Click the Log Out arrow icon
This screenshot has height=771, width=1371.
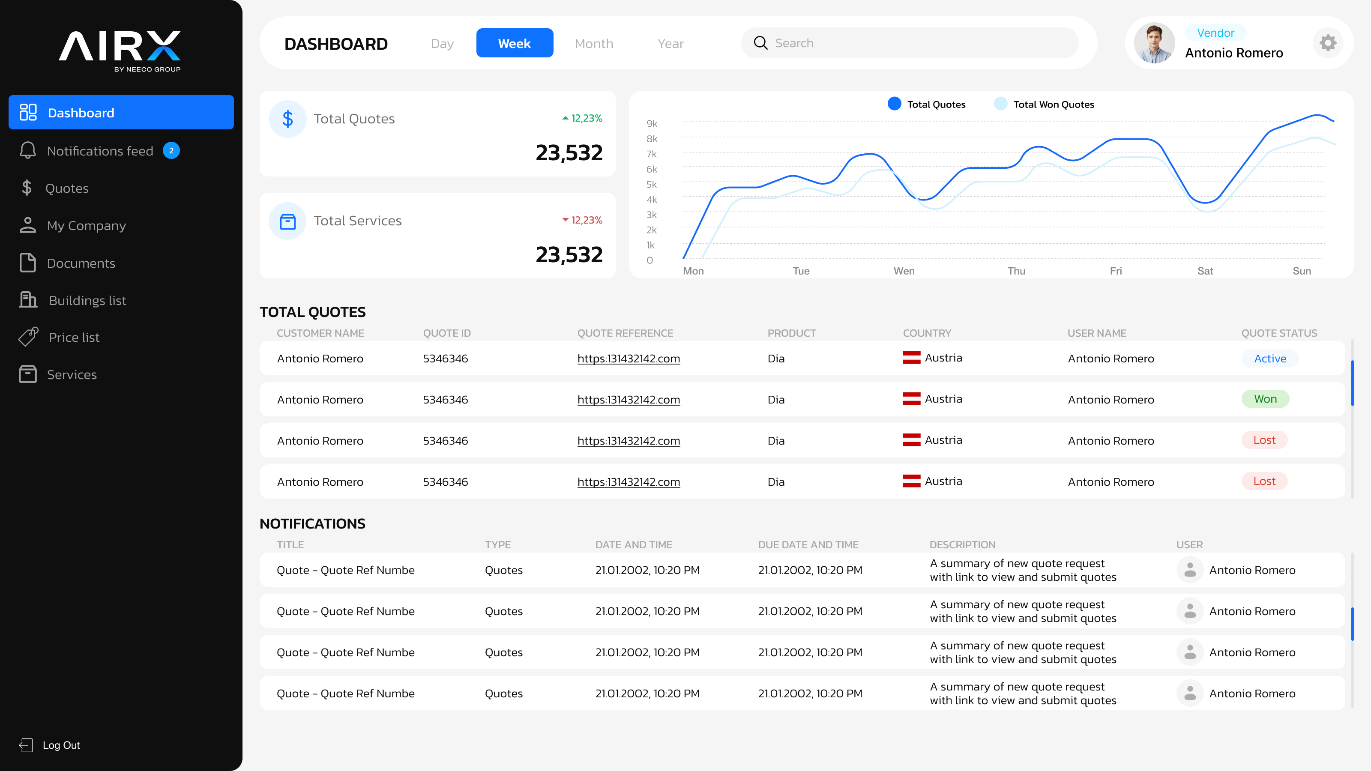point(26,745)
